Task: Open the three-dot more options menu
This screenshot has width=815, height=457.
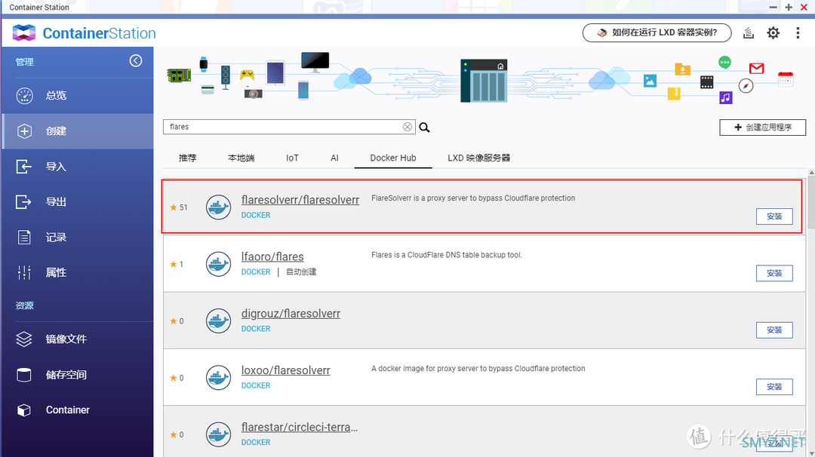Action: pyautogui.click(x=798, y=33)
